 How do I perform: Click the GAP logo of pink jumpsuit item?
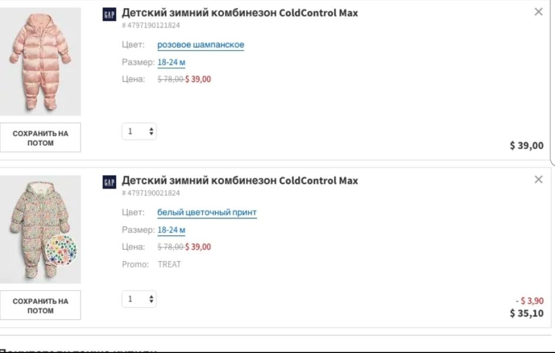coord(110,15)
